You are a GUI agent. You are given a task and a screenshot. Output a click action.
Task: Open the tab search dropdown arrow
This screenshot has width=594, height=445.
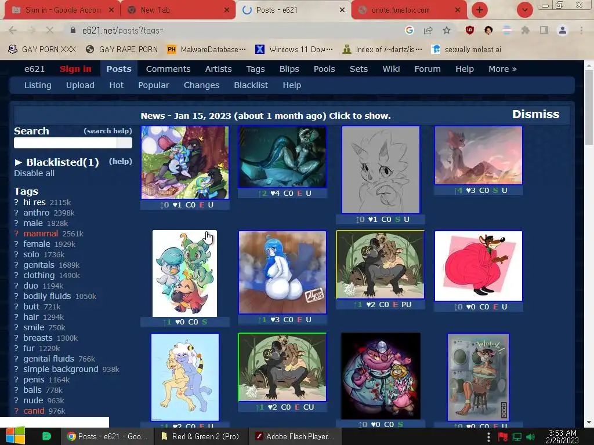pos(524,10)
